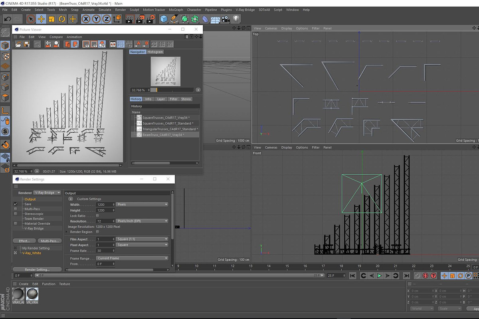
Task: Add a Floor environment object
Action: pyautogui.click(x=216, y=19)
